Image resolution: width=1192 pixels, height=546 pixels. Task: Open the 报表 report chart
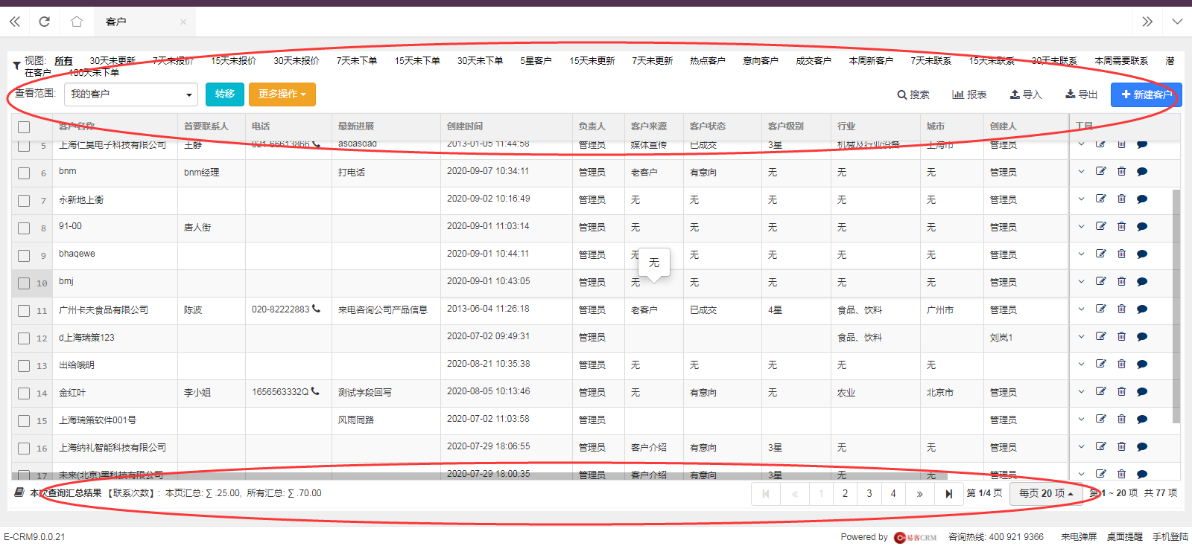click(x=969, y=94)
